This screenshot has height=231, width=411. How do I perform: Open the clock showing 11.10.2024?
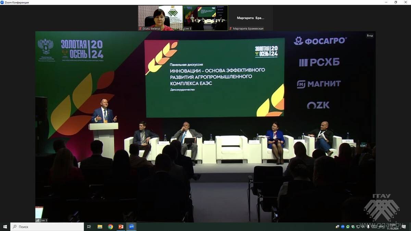[x=393, y=227]
